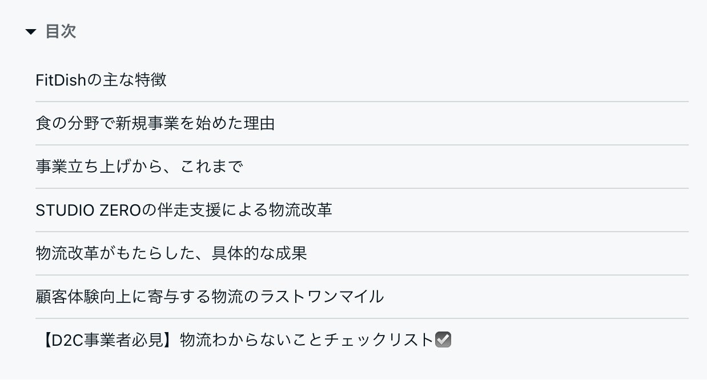Viewport: 707px width, 380px height.
Task: Open the 'FitDishの主な特徴' section link
Action: [x=101, y=80]
